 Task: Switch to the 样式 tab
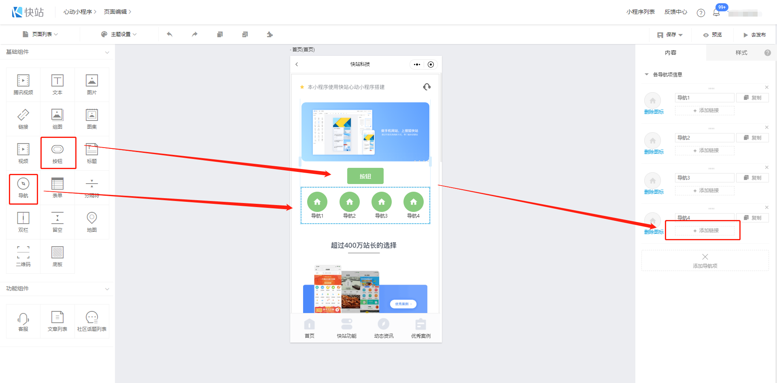coord(741,53)
